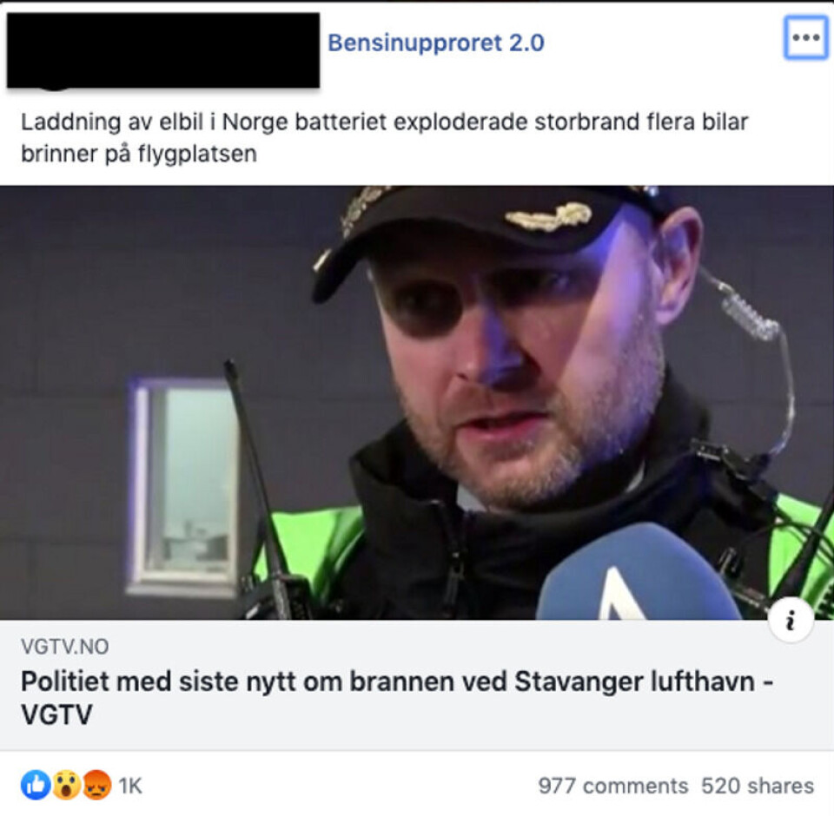Click the Wow reaction emoji icon
Viewport: 834px width, 816px height.
66,785
